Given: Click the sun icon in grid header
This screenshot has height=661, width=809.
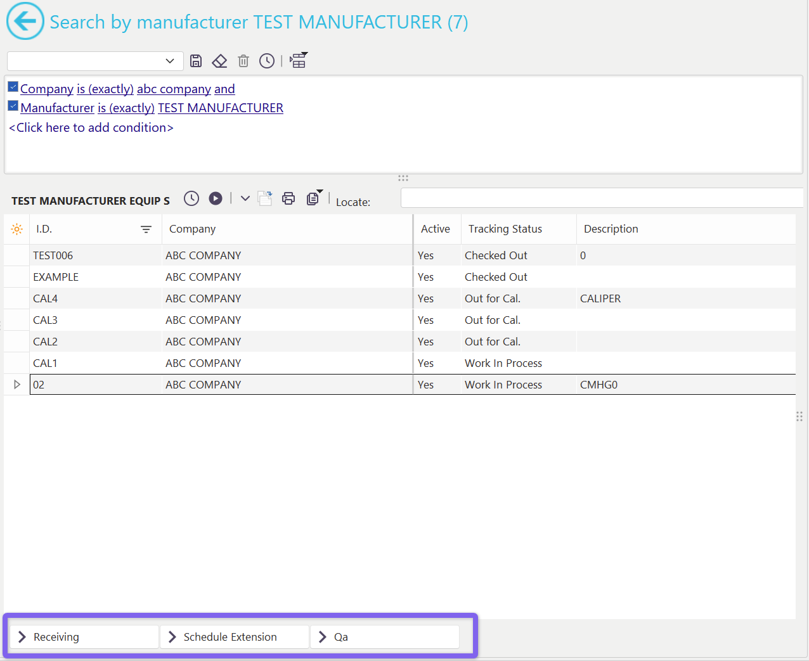Looking at the screenshot, I should 17,229.
